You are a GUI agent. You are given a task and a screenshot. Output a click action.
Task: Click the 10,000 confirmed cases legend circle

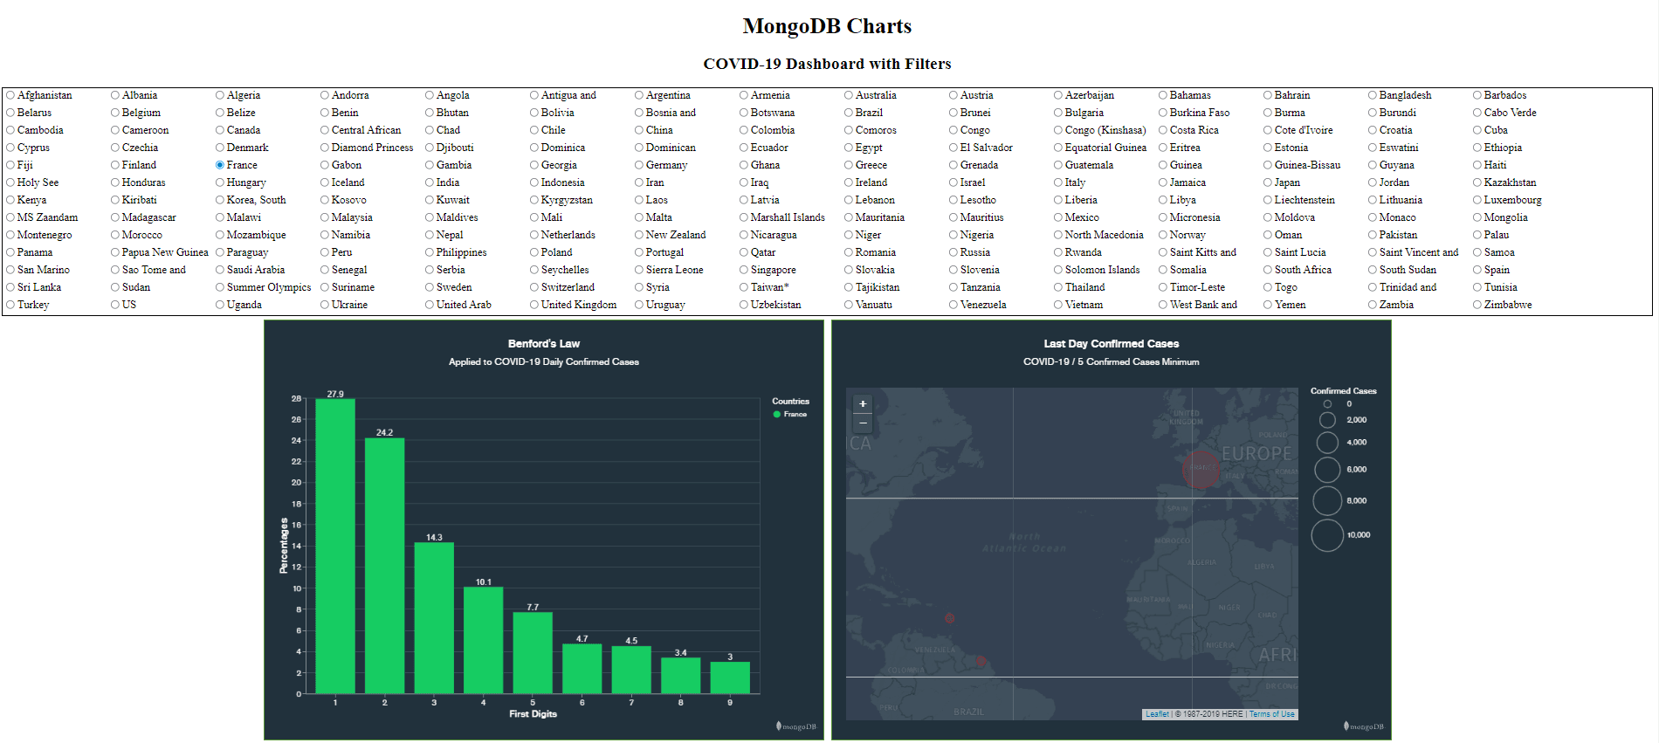pos(1327,535)
